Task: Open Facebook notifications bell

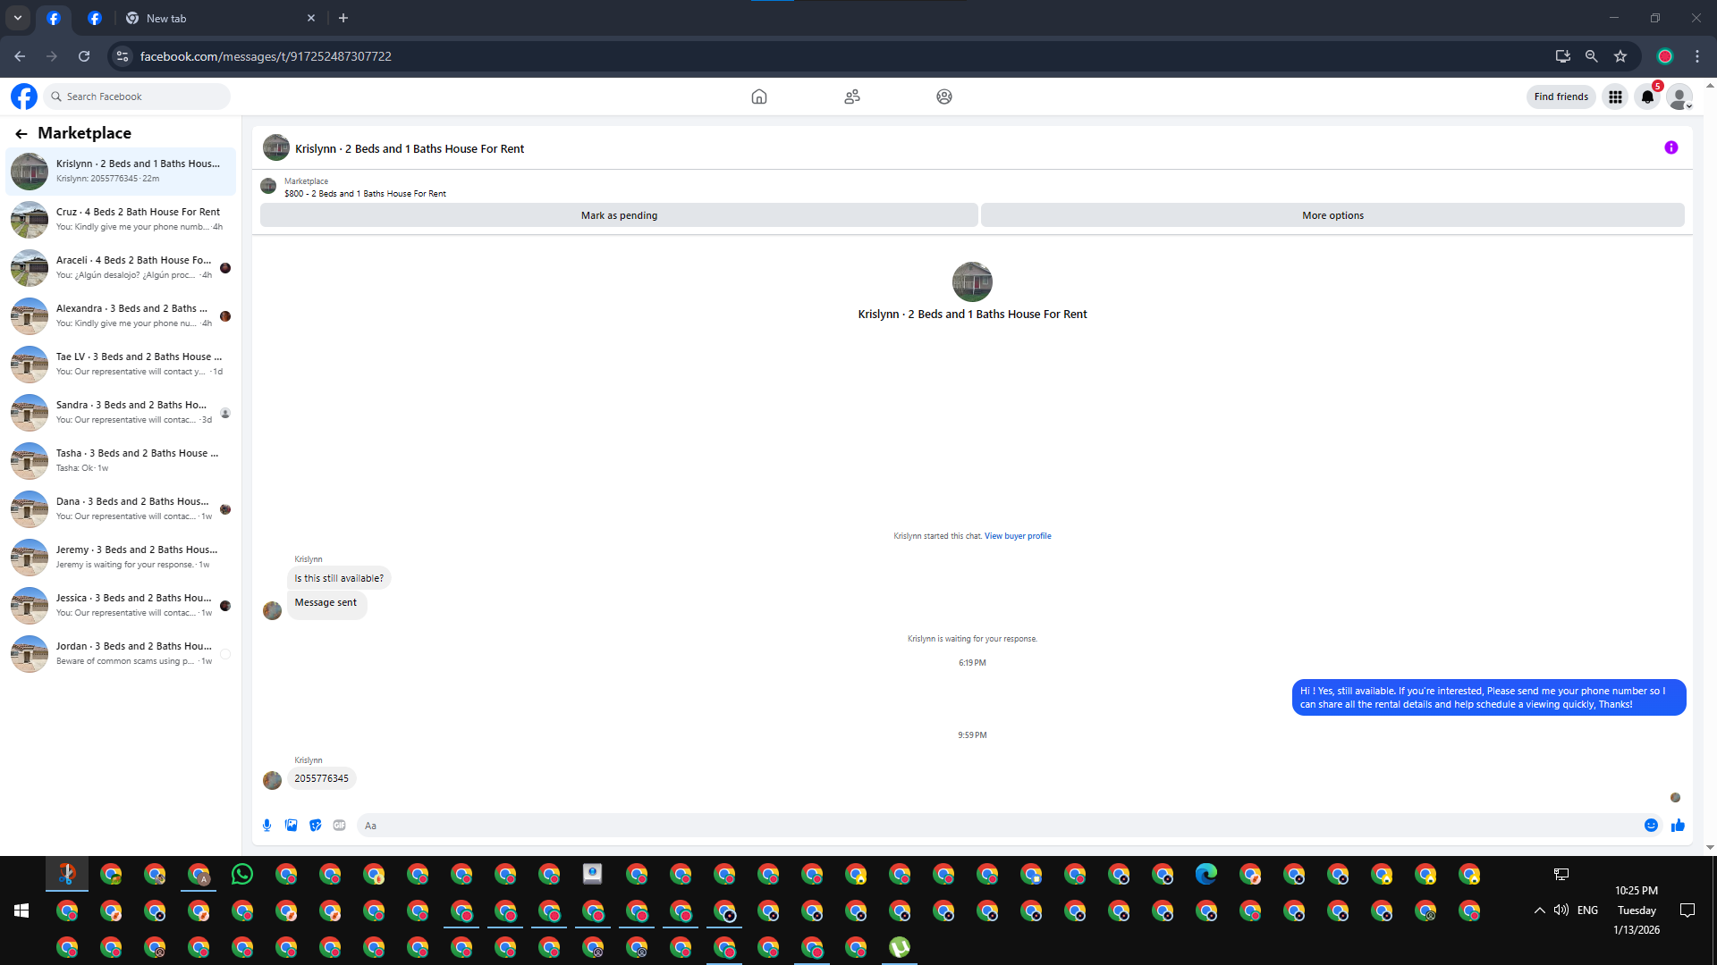Action: coord(1647,96)
